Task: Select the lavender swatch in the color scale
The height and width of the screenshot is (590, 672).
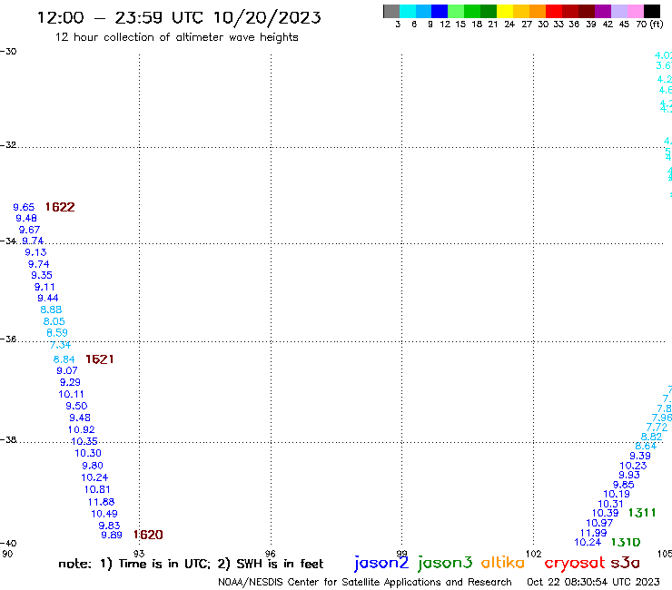Action: (619, 11)
